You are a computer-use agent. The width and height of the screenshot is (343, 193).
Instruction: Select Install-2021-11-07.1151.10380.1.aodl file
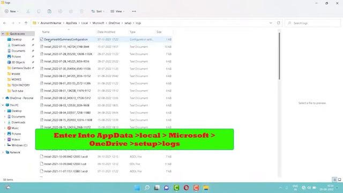(106, 172)
